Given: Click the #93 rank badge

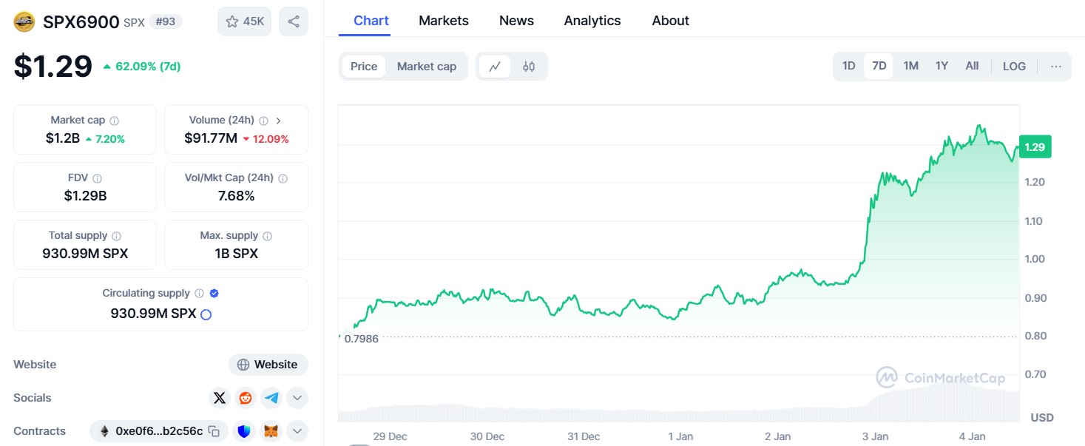Looking at the screenshot, I should tap(166, 21).
